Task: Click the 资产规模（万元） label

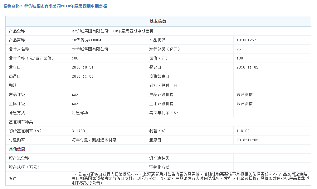Action: 24,167
